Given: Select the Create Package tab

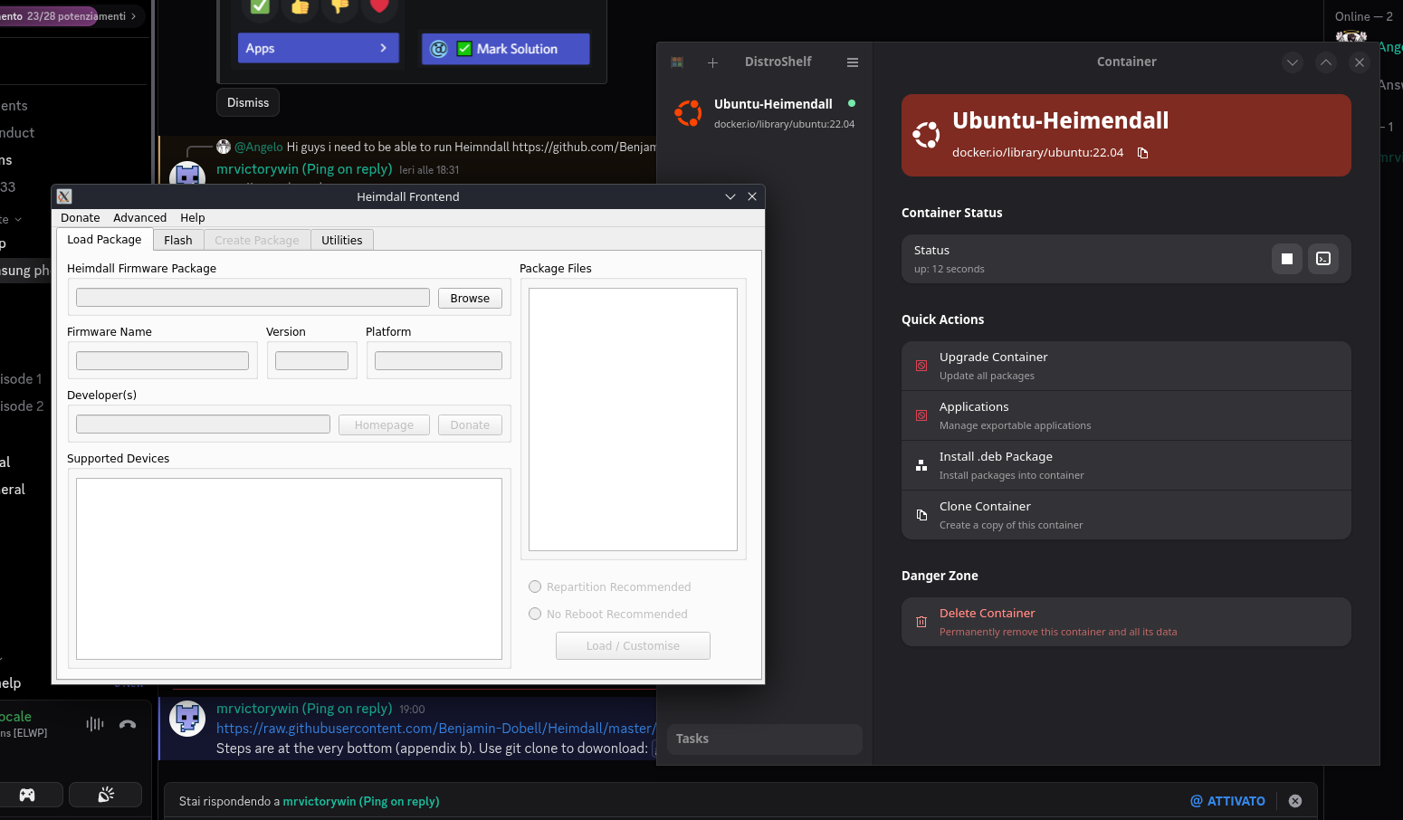Looking at the screenshot, I should (257, 240).
